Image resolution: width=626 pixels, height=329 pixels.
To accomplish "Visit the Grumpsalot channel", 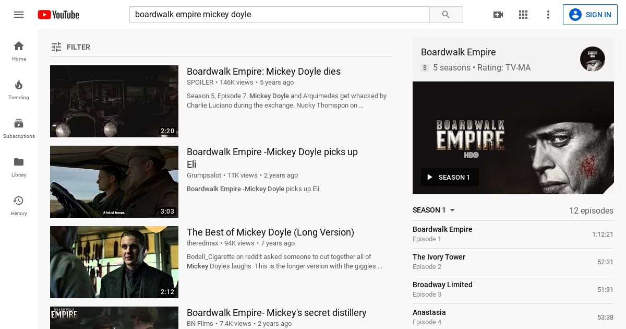I will (x=204, y=175).
